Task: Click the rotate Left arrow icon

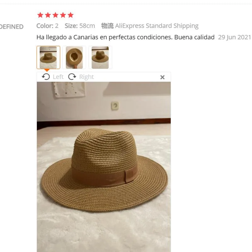Action: (x=46, y=77)
